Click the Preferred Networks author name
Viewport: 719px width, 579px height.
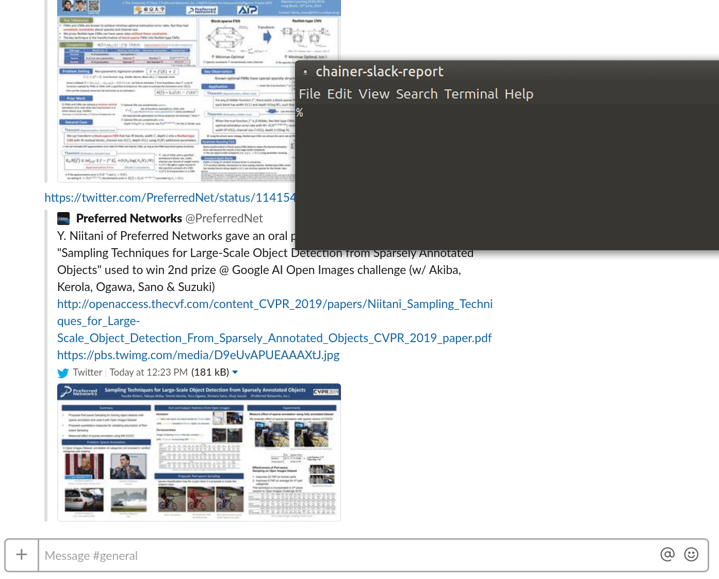(x=129, y=218)
